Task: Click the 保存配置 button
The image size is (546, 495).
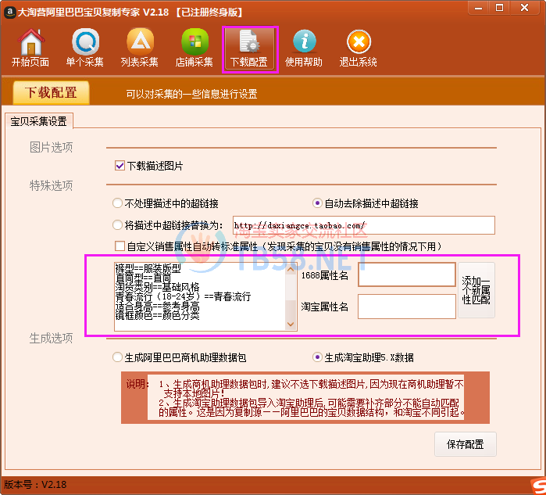Action: coord(465,444)
